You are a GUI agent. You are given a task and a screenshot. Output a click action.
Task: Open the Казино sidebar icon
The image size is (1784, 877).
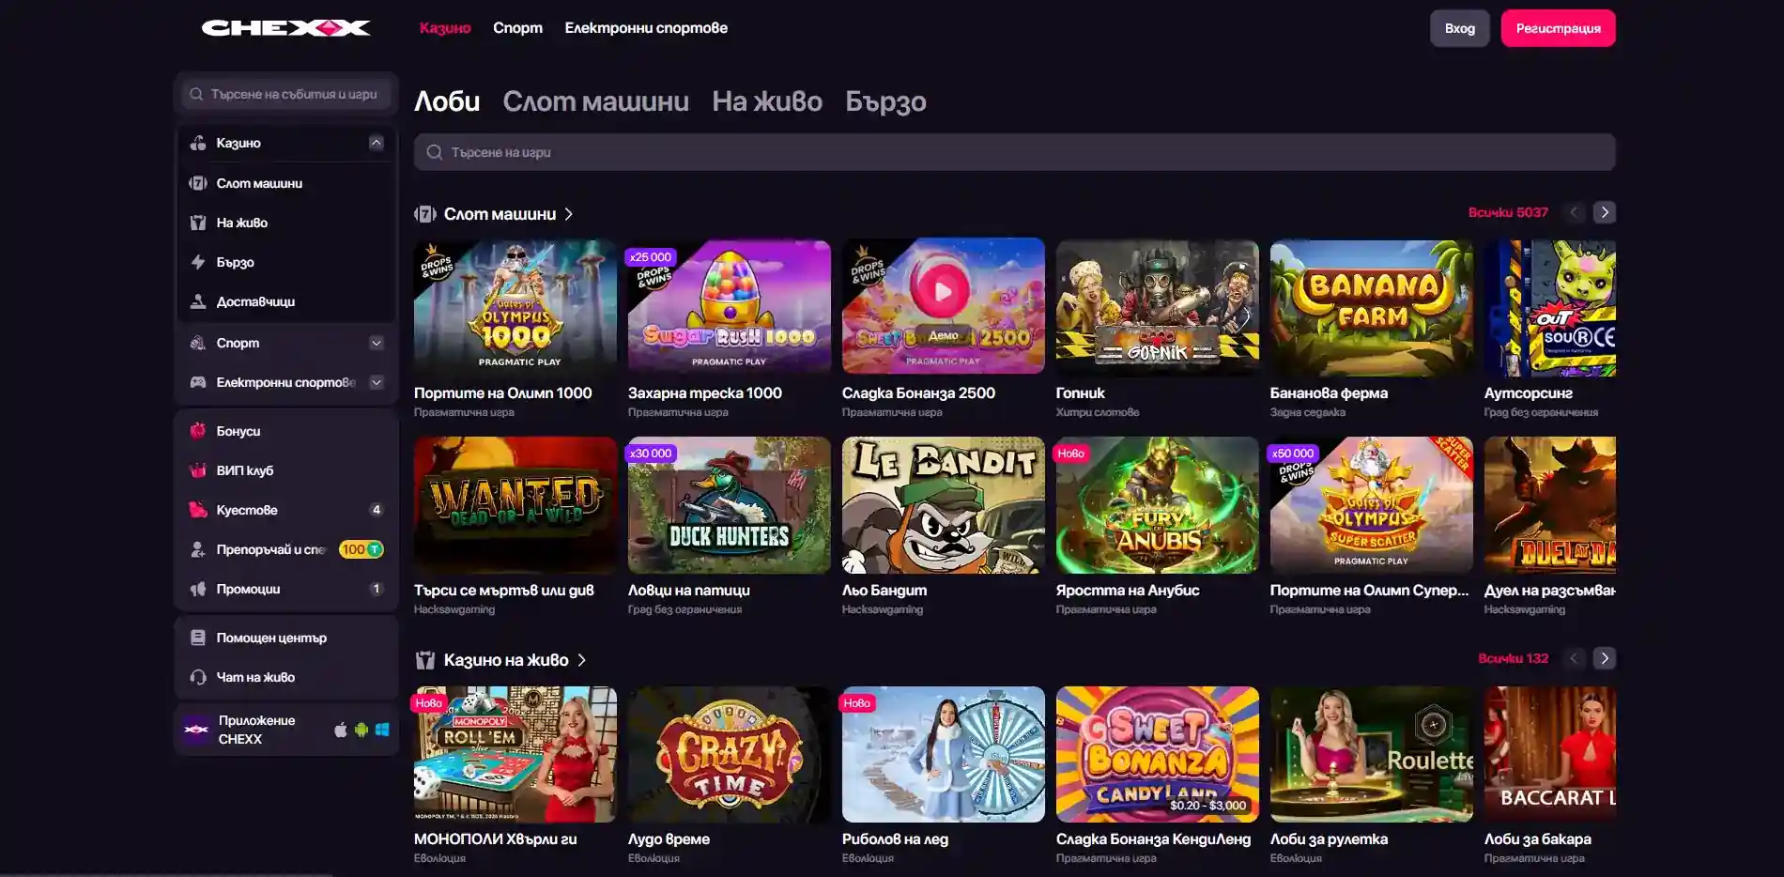(198, 143)
